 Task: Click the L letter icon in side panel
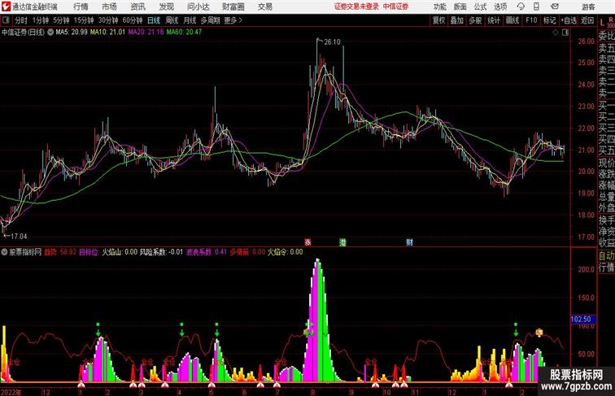click(x=603, y=23)
